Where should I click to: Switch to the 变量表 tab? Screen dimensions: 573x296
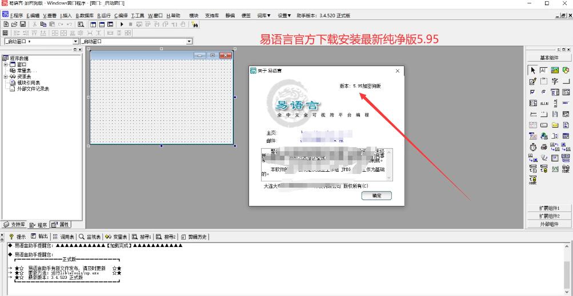click(x=117, y=237)
